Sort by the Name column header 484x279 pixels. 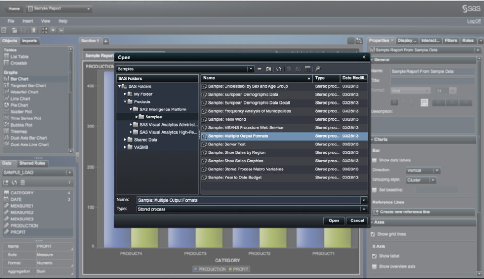point(257,78)
